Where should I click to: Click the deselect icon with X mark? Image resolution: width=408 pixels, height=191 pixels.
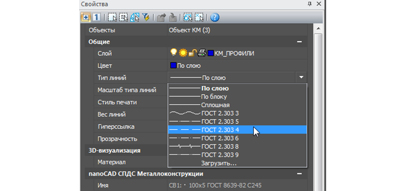(199, 17)
